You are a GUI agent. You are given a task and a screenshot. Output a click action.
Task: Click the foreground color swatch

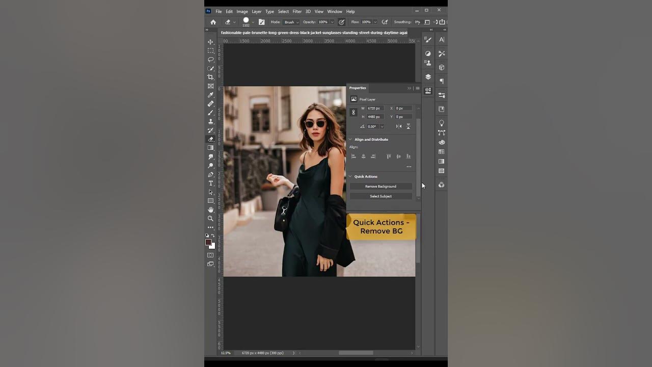tap(208, 242)
